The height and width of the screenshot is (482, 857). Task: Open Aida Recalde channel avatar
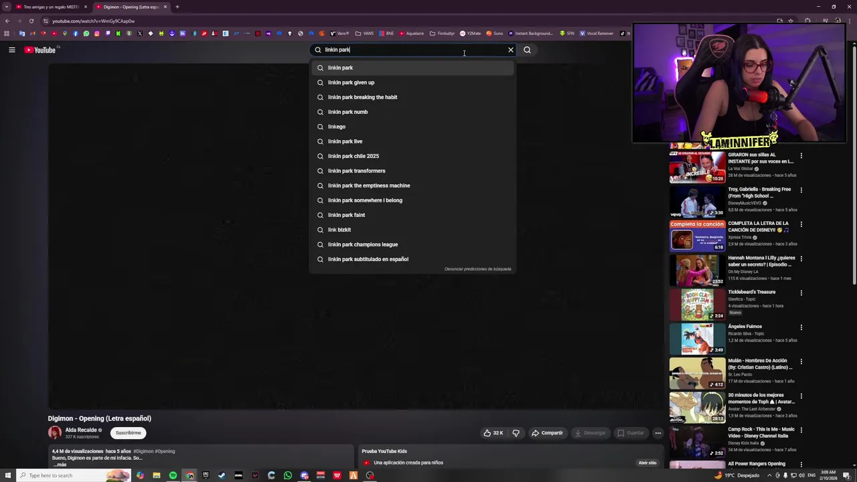[54, 433]
